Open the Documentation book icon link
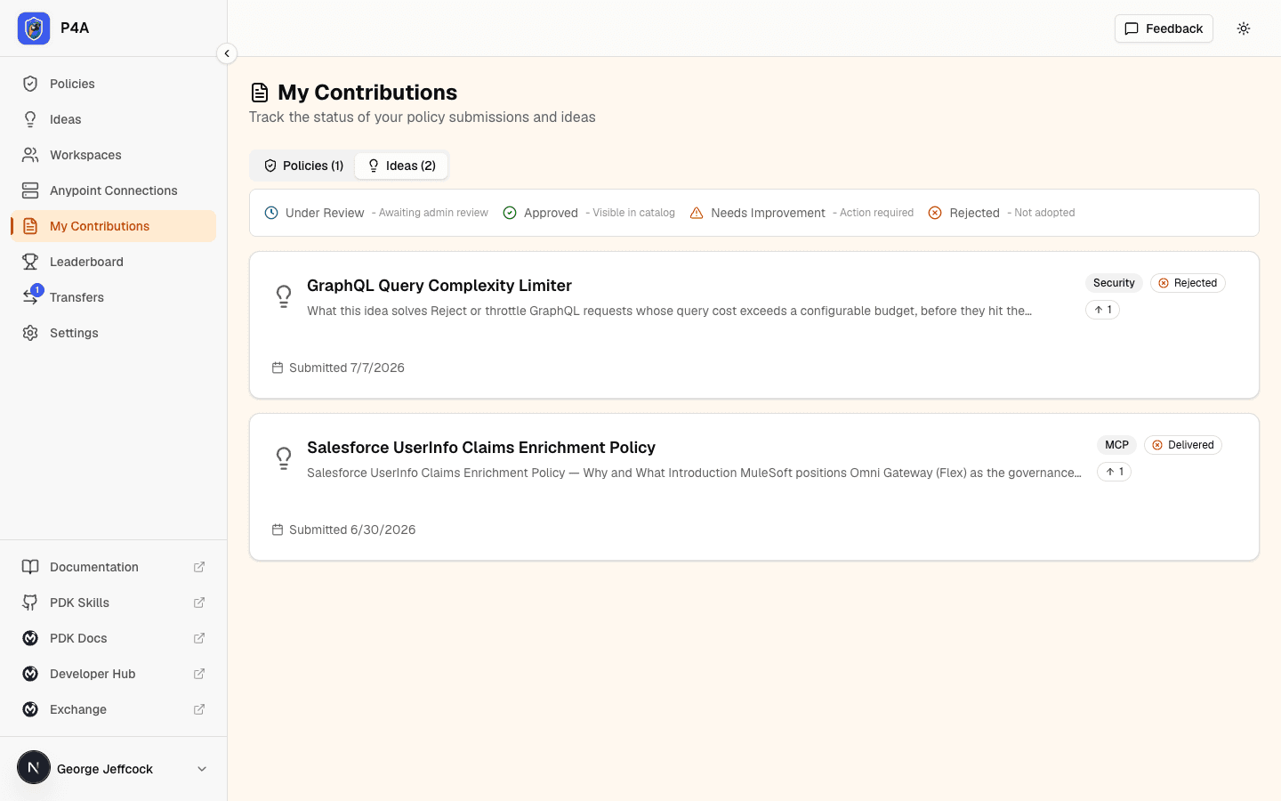Screen dimensions: 1281x801 tap(30, 567)
